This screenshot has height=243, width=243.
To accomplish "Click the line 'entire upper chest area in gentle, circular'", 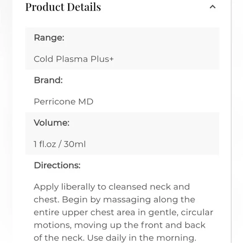I will point(123,212).
